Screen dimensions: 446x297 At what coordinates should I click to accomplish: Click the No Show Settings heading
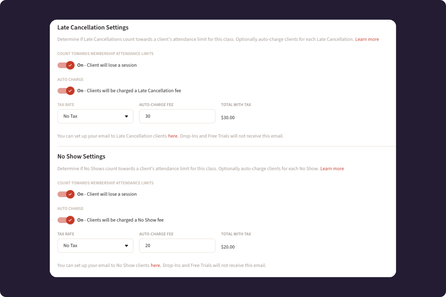click(81, 157)
